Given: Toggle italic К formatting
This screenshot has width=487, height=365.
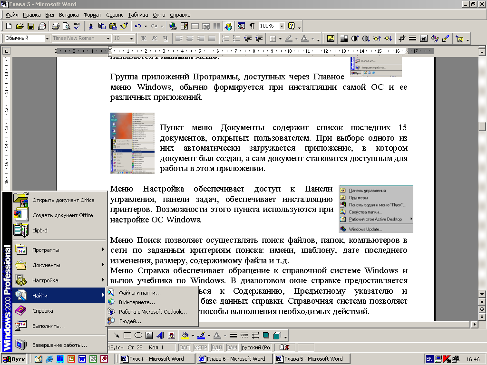Looking at the screenshot, I should (x=155, y=38).
